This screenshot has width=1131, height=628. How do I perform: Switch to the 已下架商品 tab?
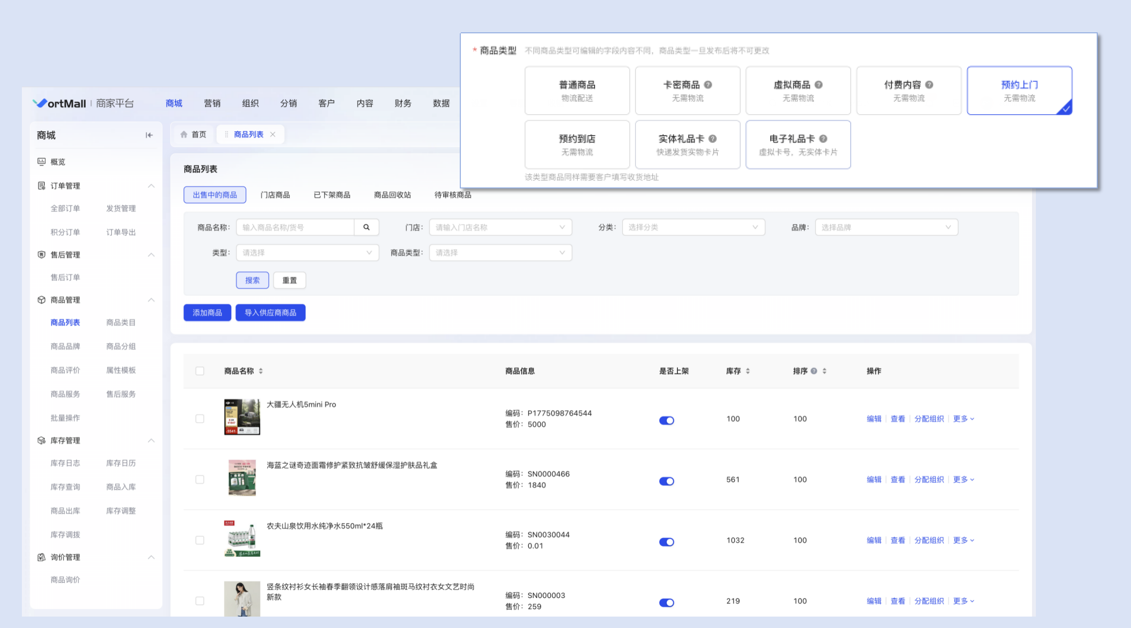click(332, 195)
